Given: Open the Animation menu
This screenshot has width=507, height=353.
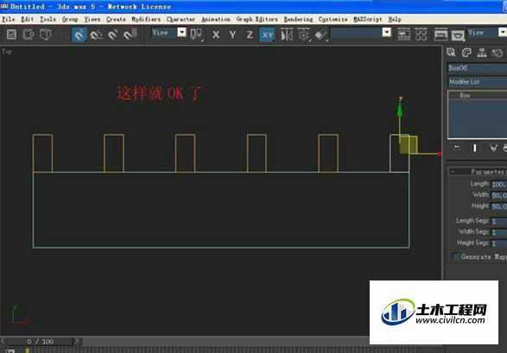Looking at the screenshot, I should point(216,19).
